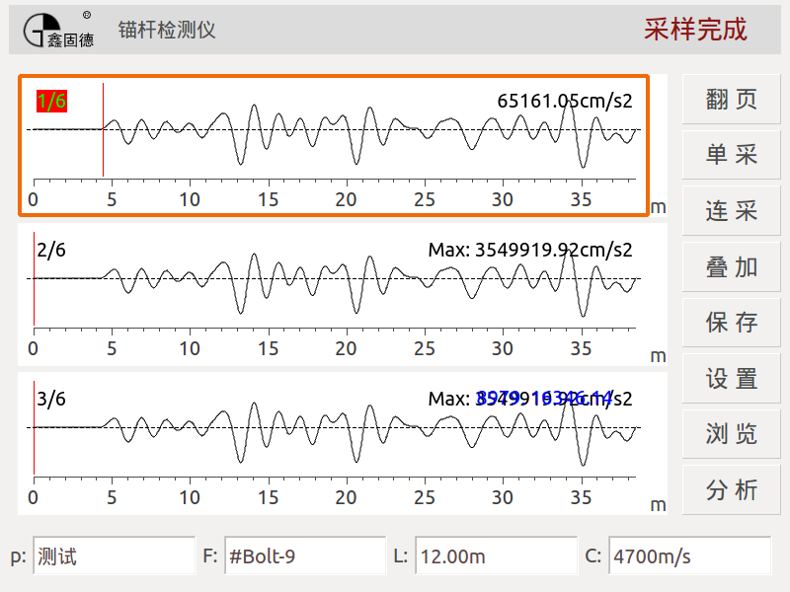
Task: Open the 浏览 browse view
Action: tap(731, 433)
